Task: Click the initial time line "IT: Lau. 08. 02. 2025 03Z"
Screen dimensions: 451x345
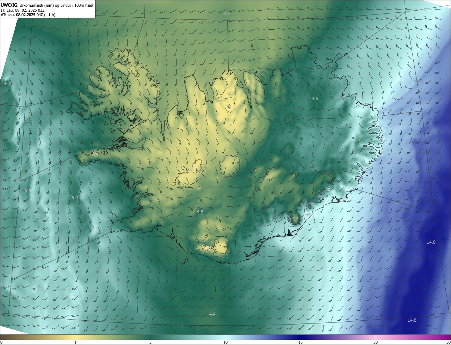Action: 22,10
